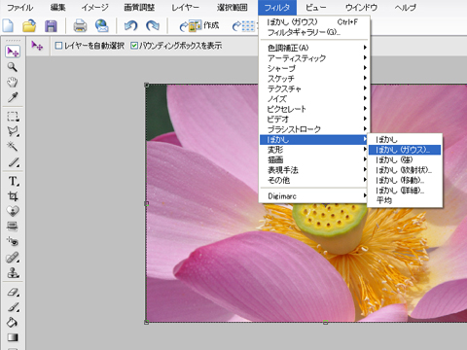This screenshot has width=467, height=350.
Task: Select the Straighten tool
Action: tap(13, 226)
